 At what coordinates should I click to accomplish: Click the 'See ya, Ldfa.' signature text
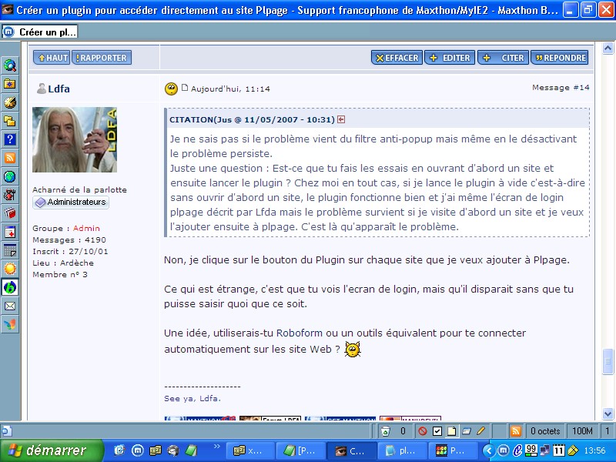[x=192, y=398]
